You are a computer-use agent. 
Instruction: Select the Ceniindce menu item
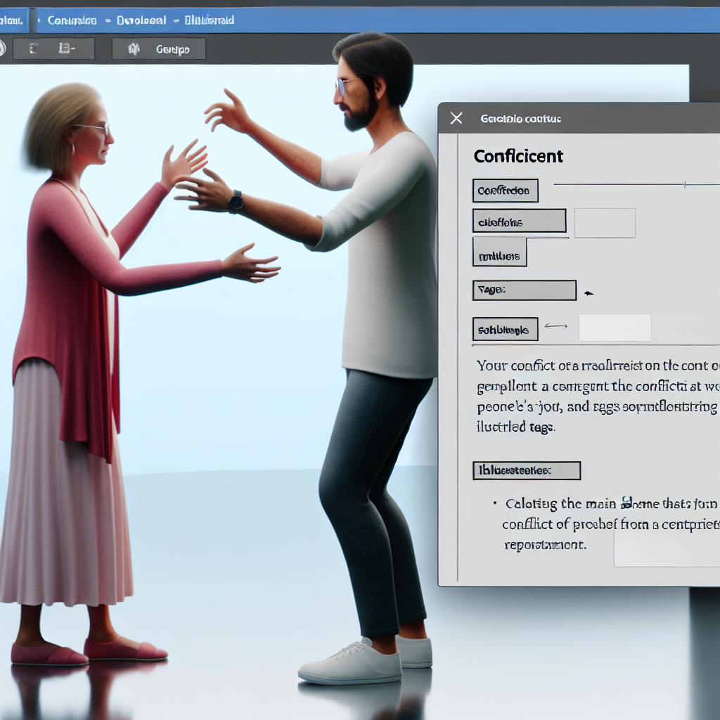pos(72,20)
